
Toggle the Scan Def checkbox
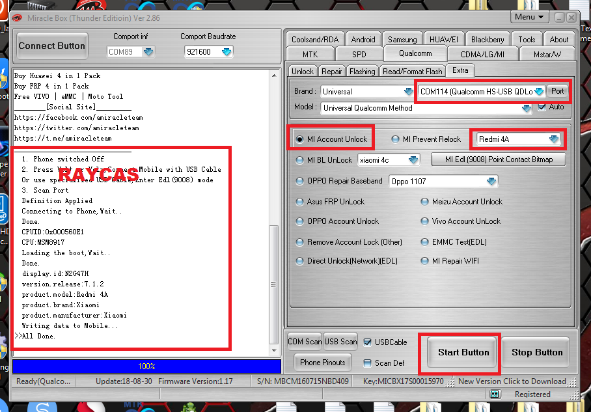(x=367, y=363)
